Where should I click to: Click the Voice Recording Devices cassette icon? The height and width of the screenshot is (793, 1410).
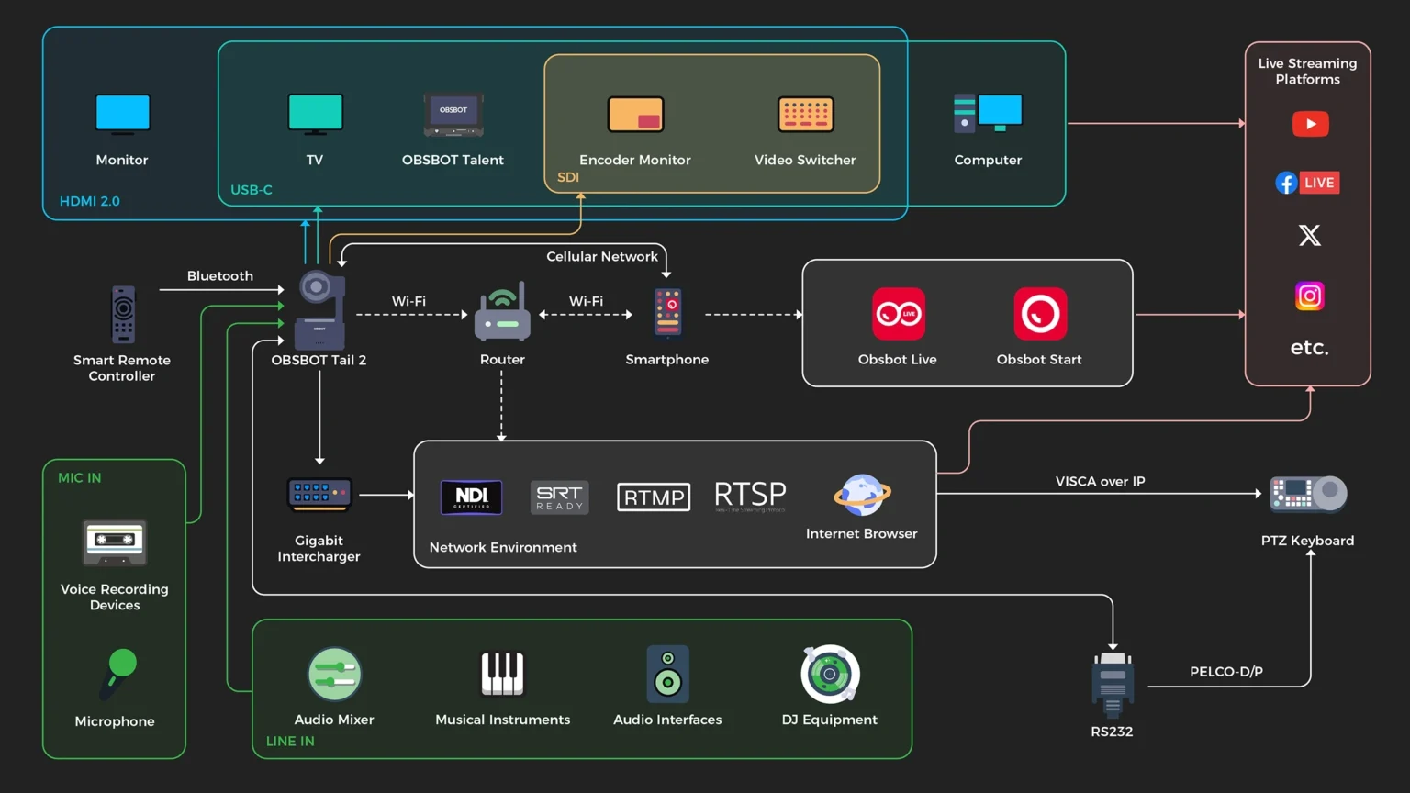(115, 543)
